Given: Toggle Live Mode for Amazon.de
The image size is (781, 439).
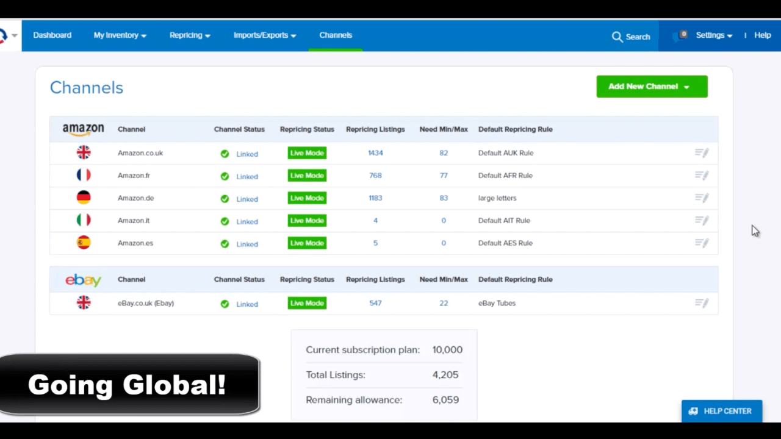Looking at the screenshot, I should point(307,198).
